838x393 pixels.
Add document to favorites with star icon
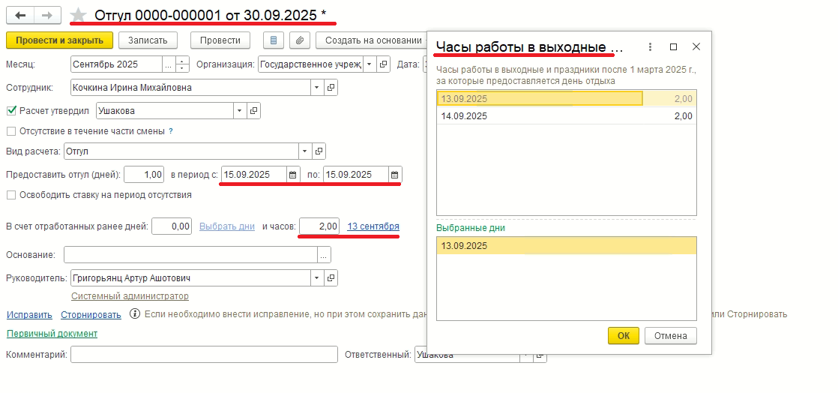point(79,15)
